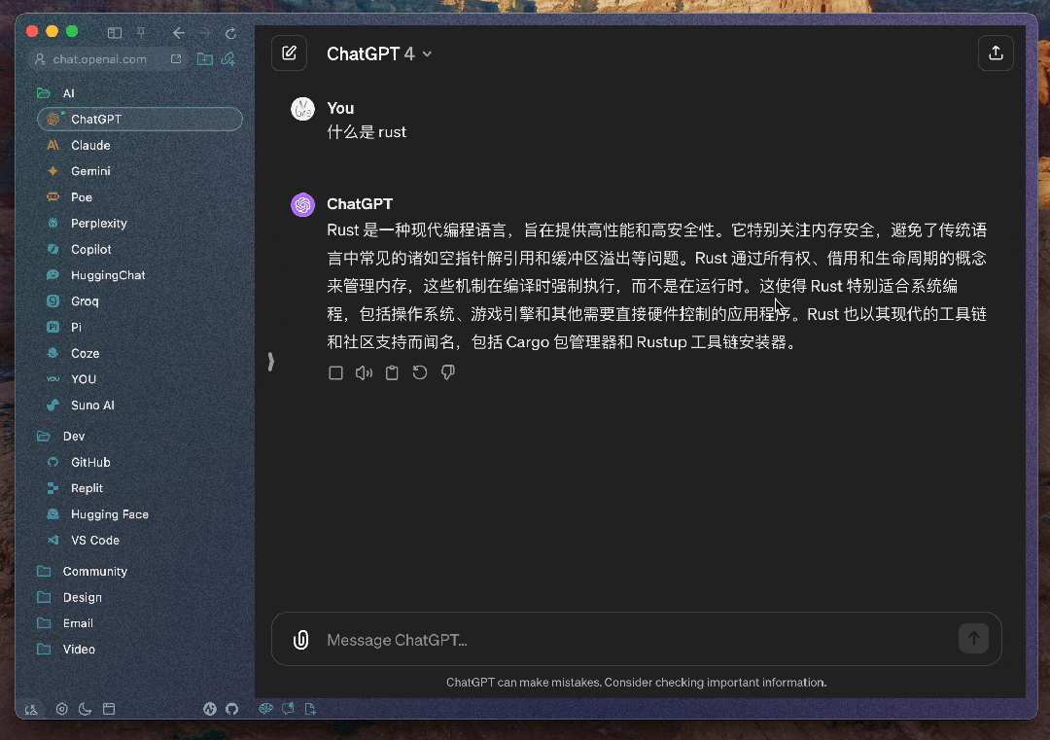The width and height of the screenshot is (1050, 740).
Task: Click the export document icon in bottom bar
Action: (x=310, y=709)
